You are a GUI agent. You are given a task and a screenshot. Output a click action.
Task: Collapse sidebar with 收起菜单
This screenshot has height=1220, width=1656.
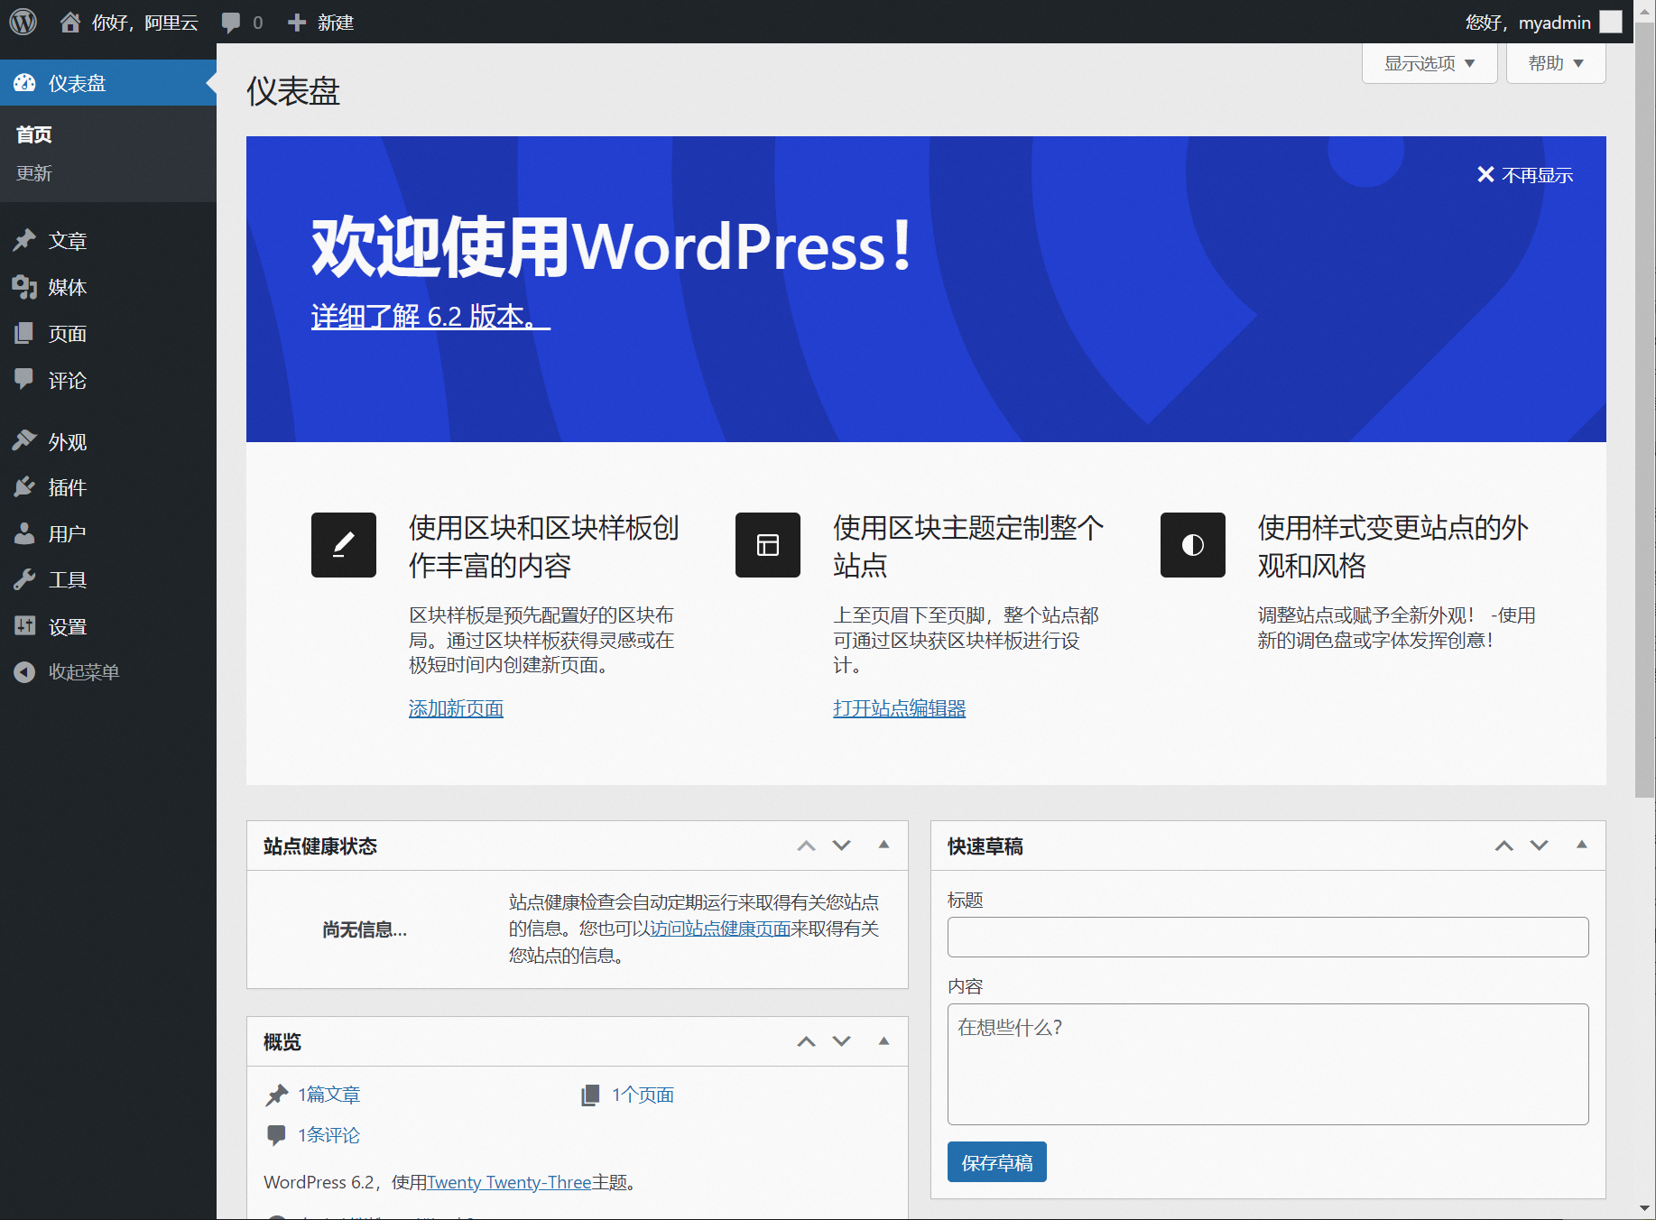pos(67,671)
